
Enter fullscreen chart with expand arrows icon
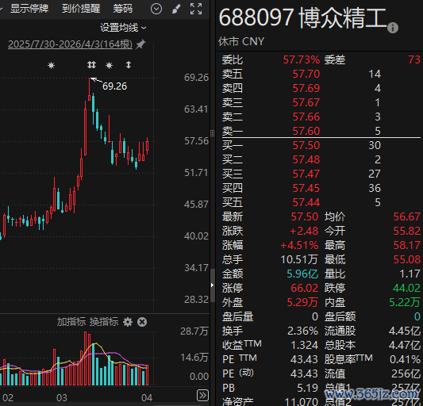[196, 9]
